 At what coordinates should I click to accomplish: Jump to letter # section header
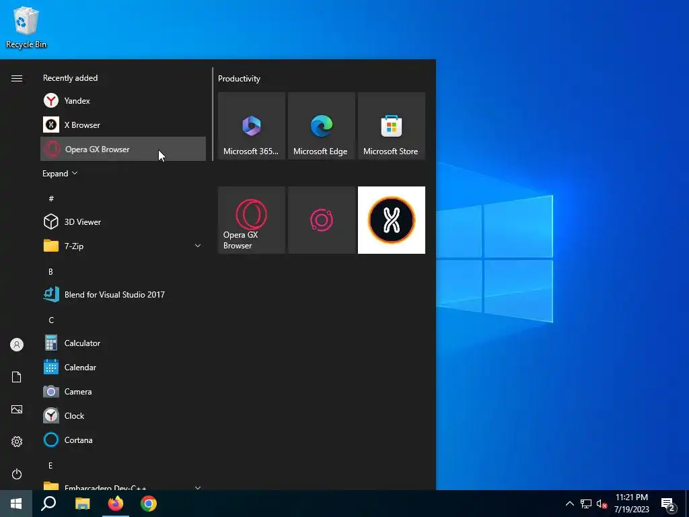tap(51, 199)
